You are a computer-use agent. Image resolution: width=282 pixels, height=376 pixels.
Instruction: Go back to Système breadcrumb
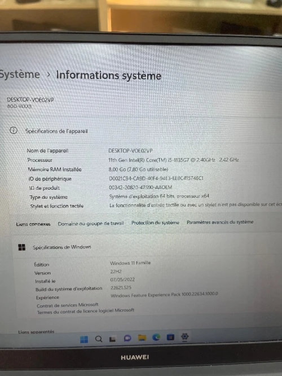[20, 74]
